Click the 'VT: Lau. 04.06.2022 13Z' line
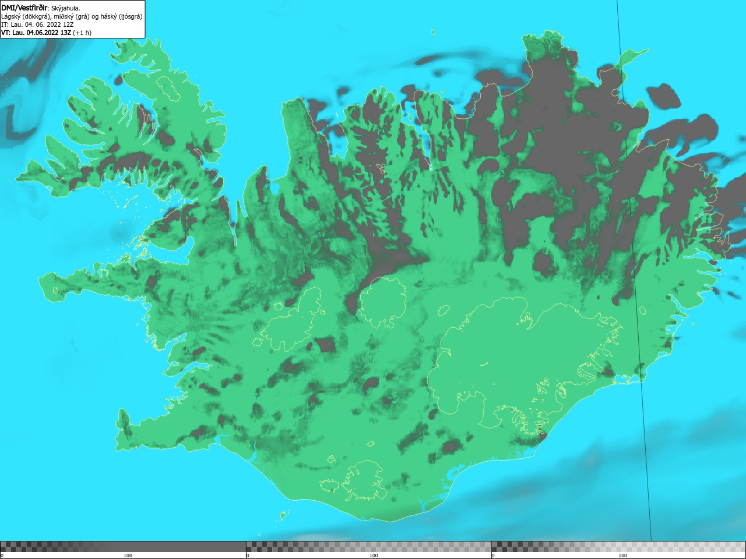 coord(36,33)
